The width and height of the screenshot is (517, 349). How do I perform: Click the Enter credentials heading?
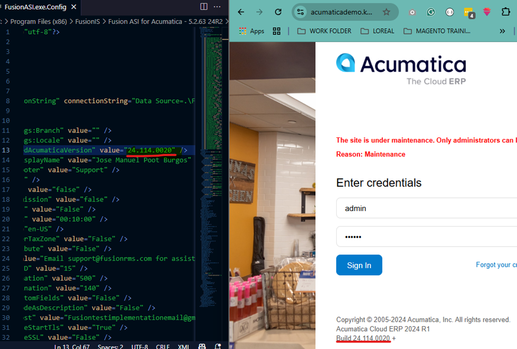click(x=379, y=183)
